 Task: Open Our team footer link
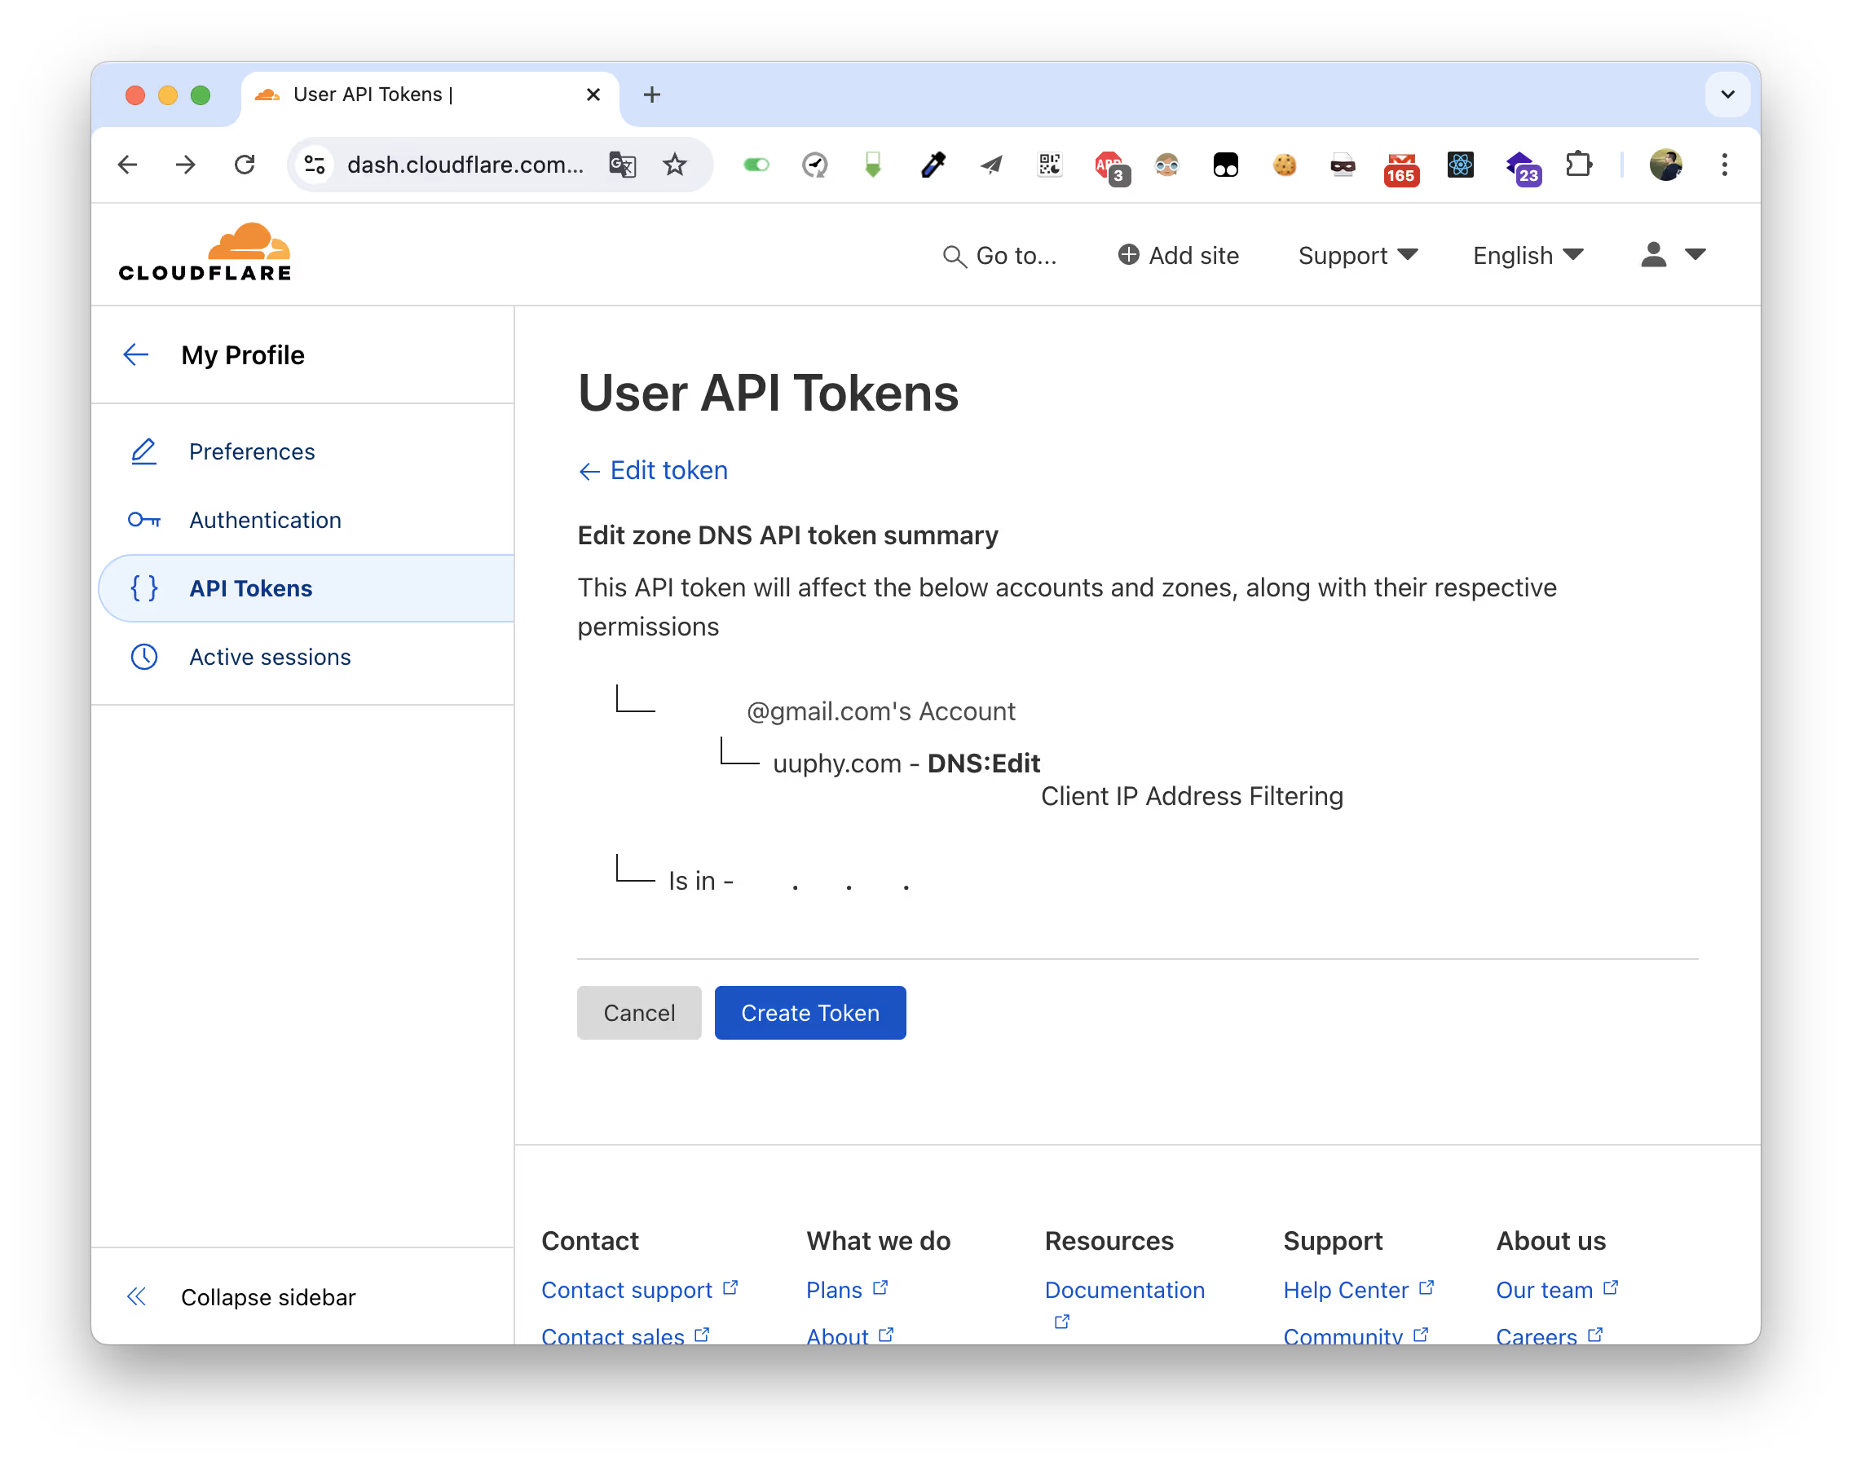pos(1557,1290)
